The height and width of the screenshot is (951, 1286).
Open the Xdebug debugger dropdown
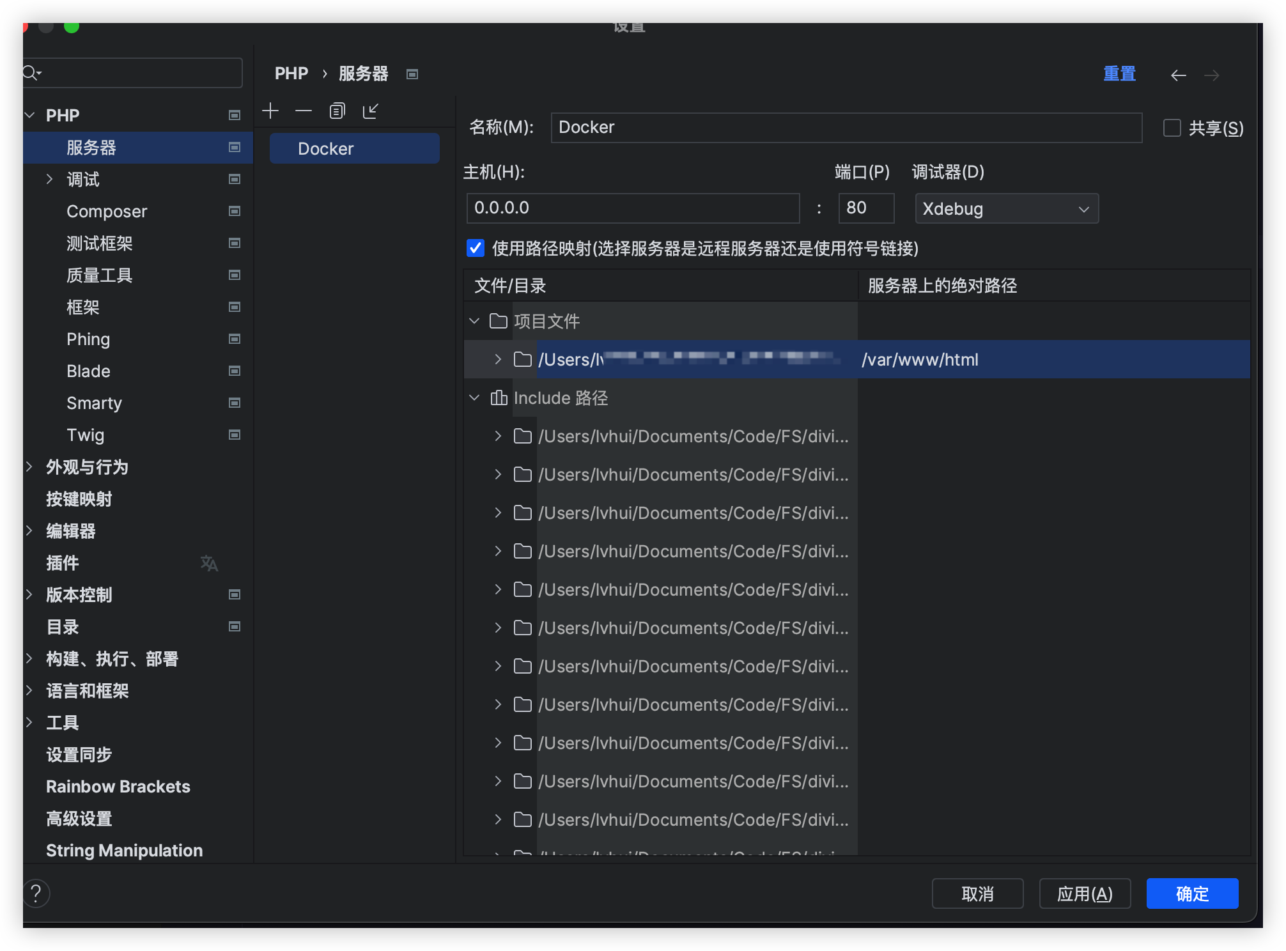(x=1007, y=208)
